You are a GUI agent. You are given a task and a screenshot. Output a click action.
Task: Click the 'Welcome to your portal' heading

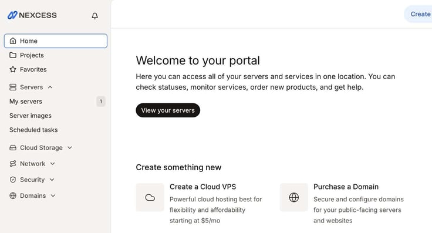pyautogui.click(x=198, y=60)
